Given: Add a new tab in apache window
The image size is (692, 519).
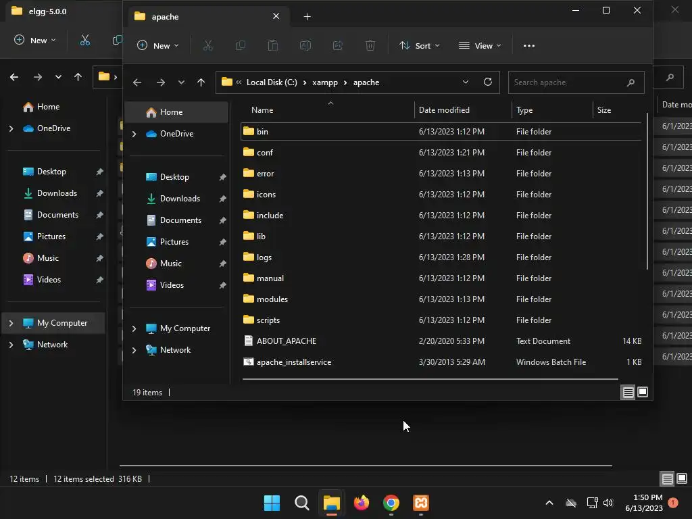Looking at the screenshot, I should point(307,17).
